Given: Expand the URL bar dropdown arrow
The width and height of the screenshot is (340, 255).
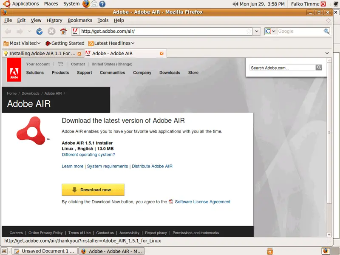Looking at the screenshot, I should tap(257, 31).
